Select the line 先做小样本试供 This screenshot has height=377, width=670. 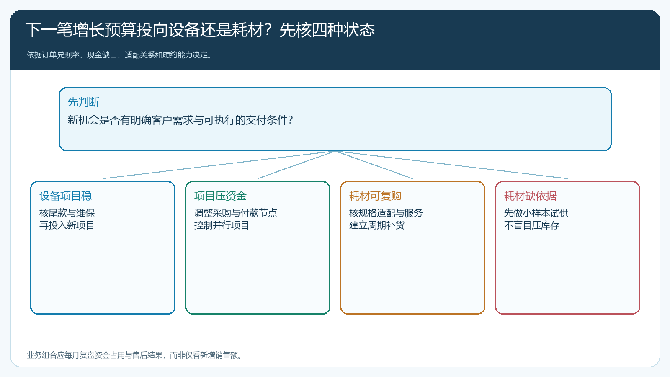click(536, 213)
